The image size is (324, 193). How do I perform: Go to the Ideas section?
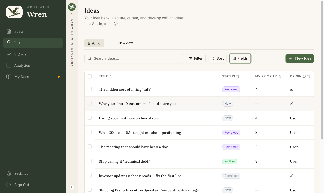(33, 43)
